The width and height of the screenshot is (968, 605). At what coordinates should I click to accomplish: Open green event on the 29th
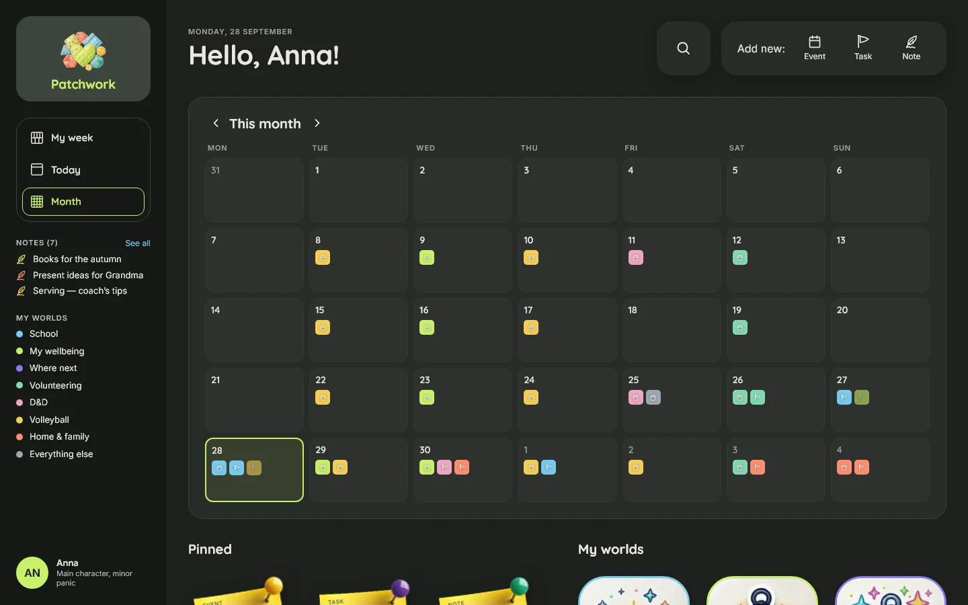click(x=323, y=467)
